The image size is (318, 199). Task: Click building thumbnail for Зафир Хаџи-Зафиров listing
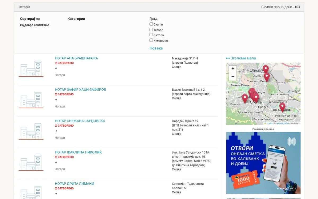[x=31, y=100]
